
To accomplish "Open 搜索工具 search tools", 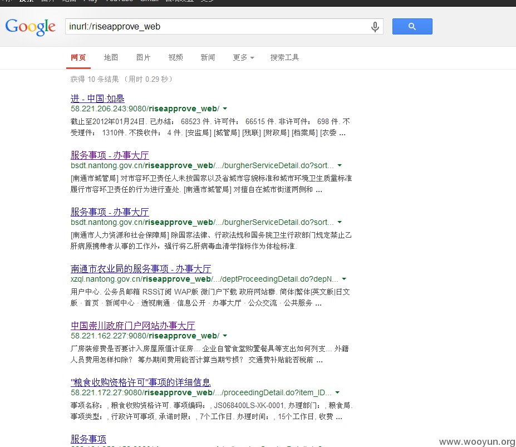I will (284, 57).
